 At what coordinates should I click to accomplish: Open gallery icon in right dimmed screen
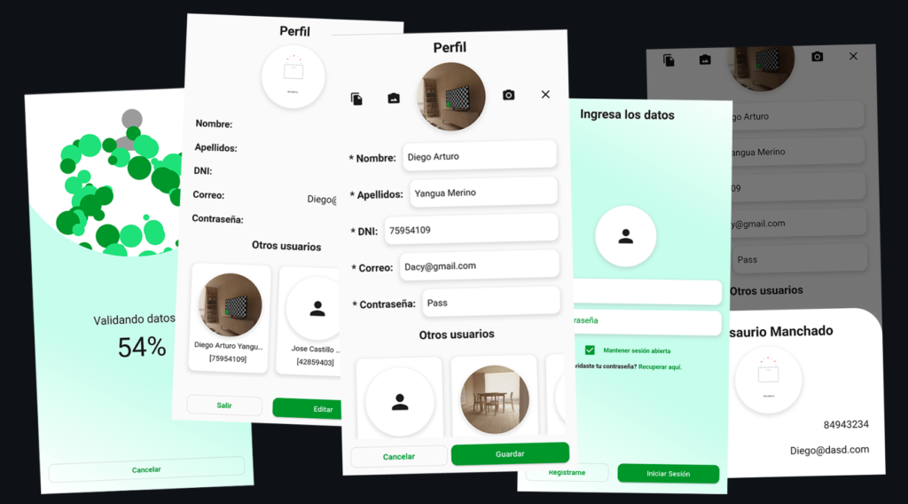point(705,59)
